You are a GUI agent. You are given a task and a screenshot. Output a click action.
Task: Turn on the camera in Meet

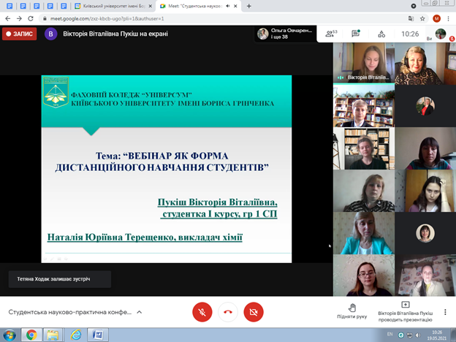pos(253,312)
